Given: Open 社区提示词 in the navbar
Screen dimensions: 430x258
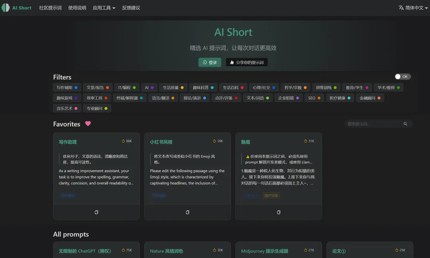Looking at the screenshot, I should [50, 8].
